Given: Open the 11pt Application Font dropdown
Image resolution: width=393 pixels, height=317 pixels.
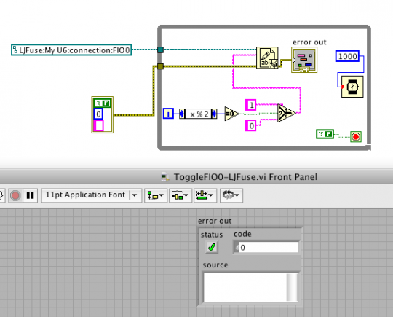Looking at the screenshot, I should (x=92, y=195).
